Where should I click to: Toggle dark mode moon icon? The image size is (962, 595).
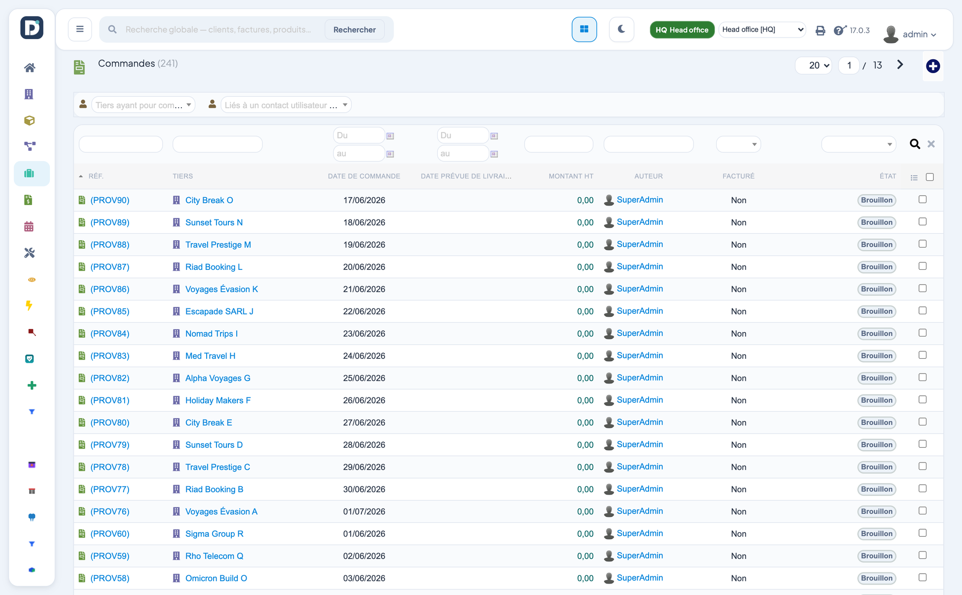click(x=621, y=29)
